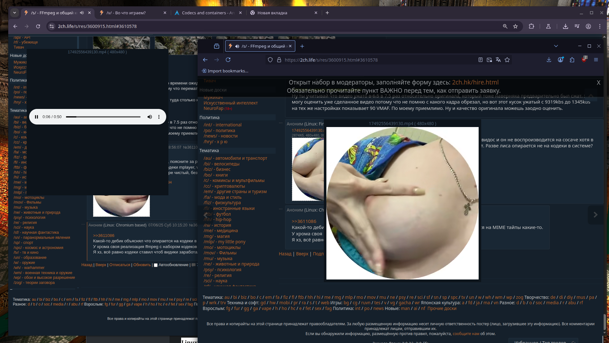Dismiss the moderator announcement banner X

pos(598,83)
